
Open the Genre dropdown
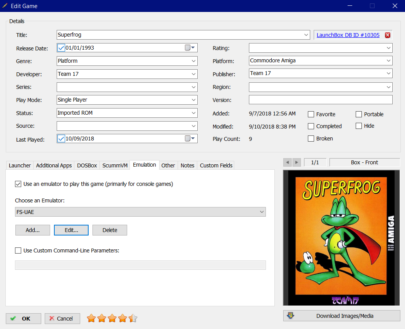click(x=193, y=61)
